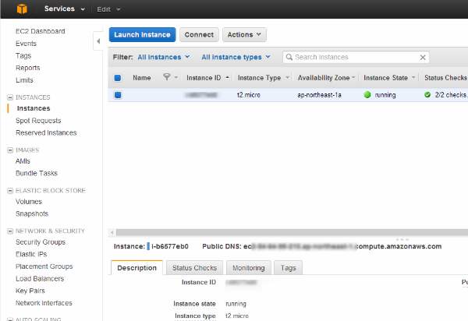This screenshot has height=321, width=468.
Task: Switch to the Status Checks tab
Action: coord(194,268)
